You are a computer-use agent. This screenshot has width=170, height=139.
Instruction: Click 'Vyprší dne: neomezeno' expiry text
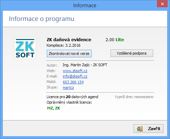coord(134,97)
